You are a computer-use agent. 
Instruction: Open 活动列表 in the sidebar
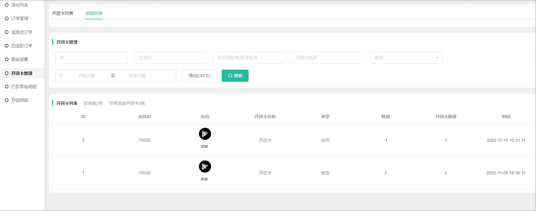pos(20,5)
